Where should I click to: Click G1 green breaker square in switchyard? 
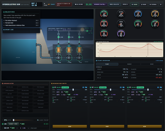(x=58, y=37)
